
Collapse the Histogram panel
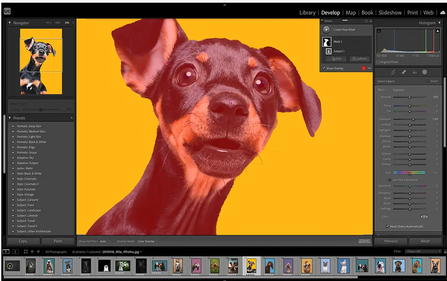coord(439,23)
